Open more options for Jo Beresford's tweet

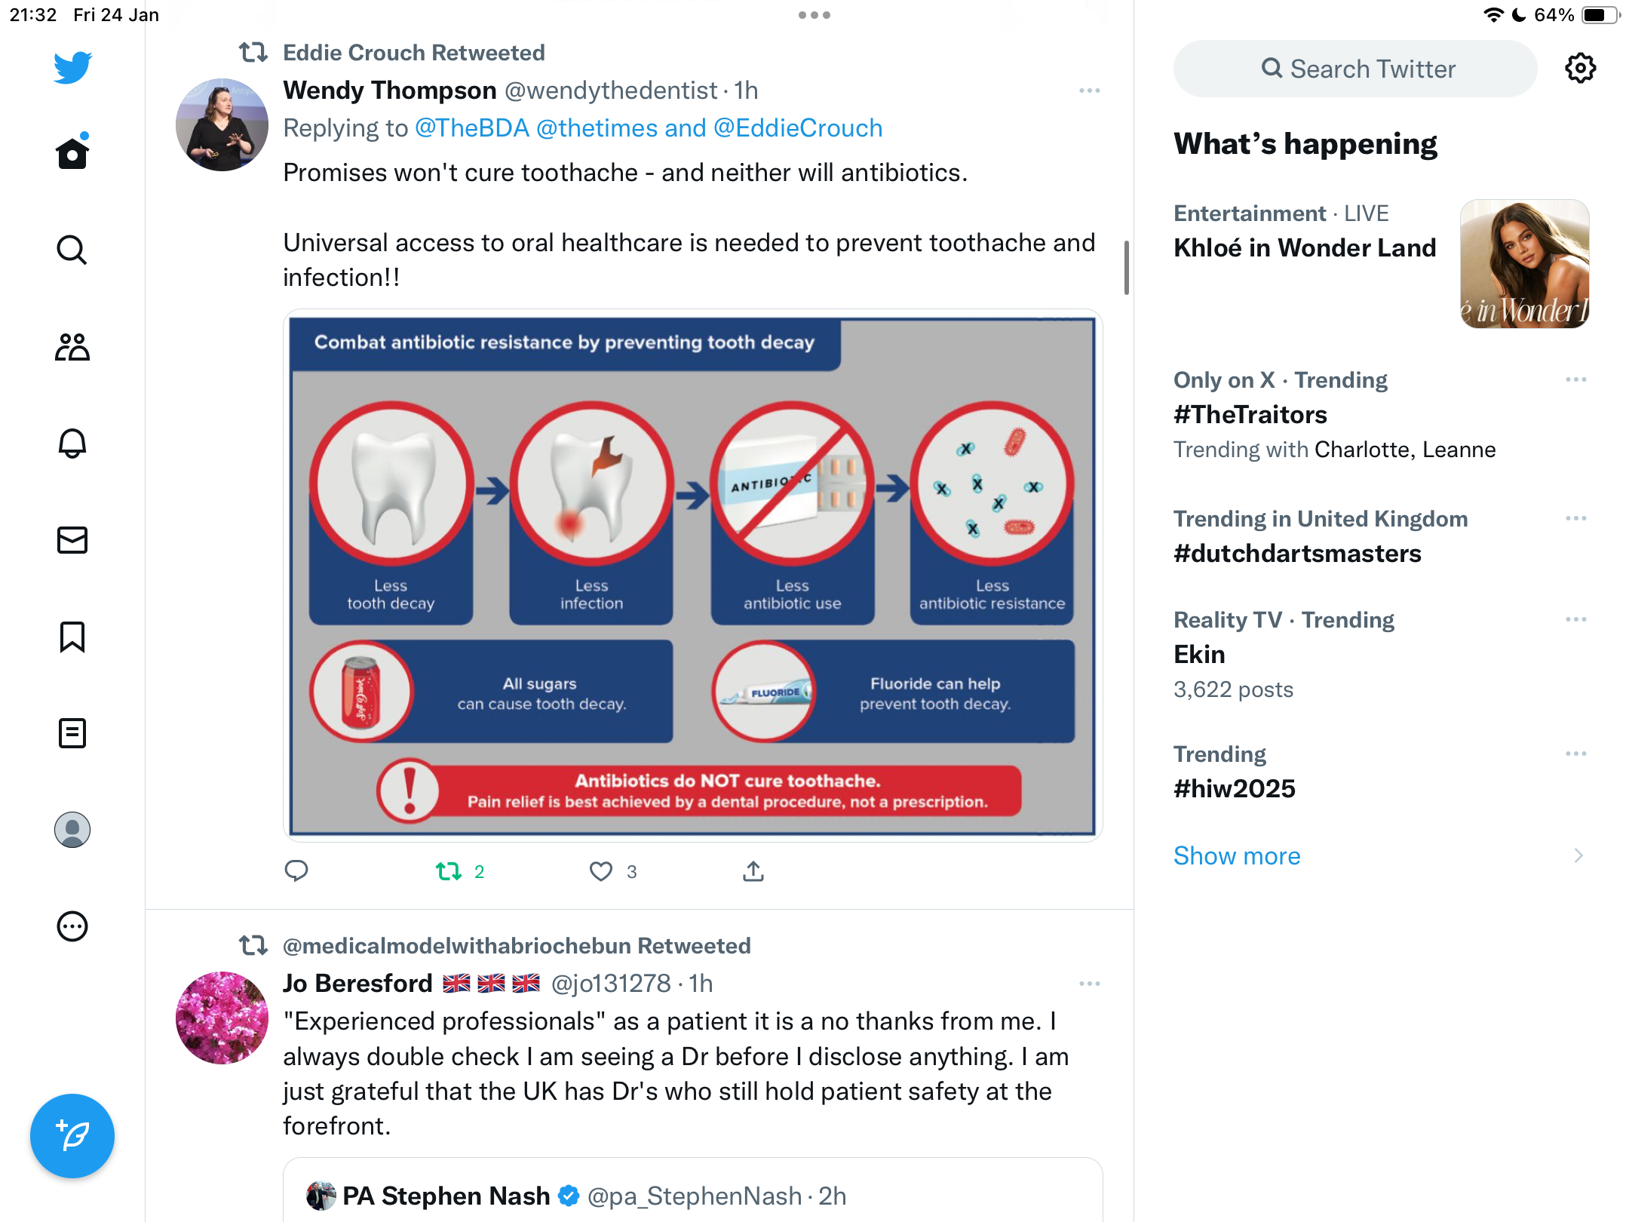[1090, 984]
